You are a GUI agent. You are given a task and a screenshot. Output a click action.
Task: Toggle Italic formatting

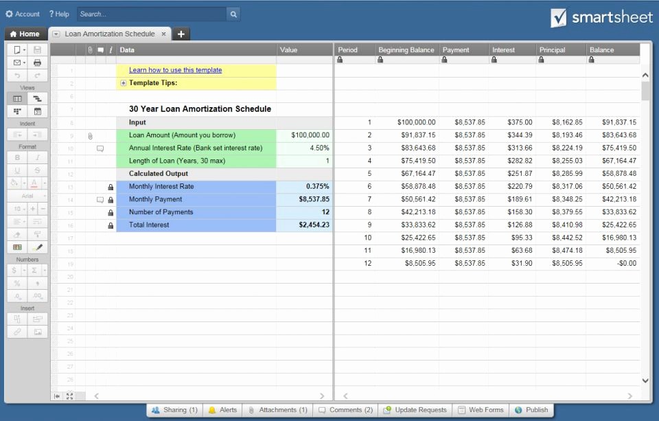(37, 158)
